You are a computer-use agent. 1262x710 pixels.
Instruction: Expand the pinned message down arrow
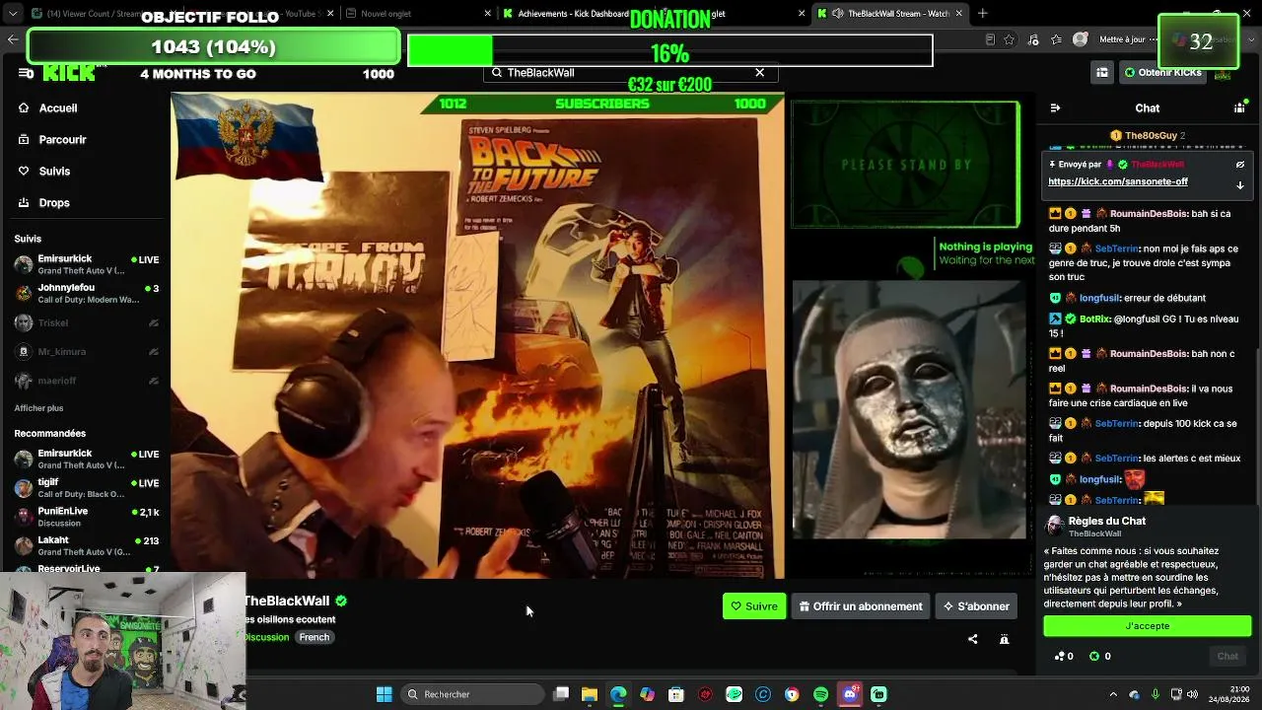pos(1240,184)
